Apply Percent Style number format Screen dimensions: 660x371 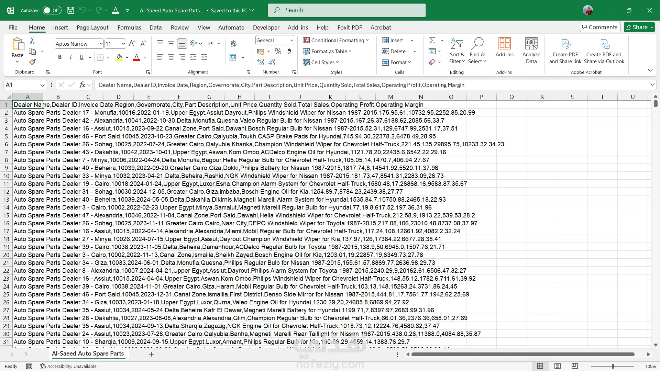click(278, 52)
